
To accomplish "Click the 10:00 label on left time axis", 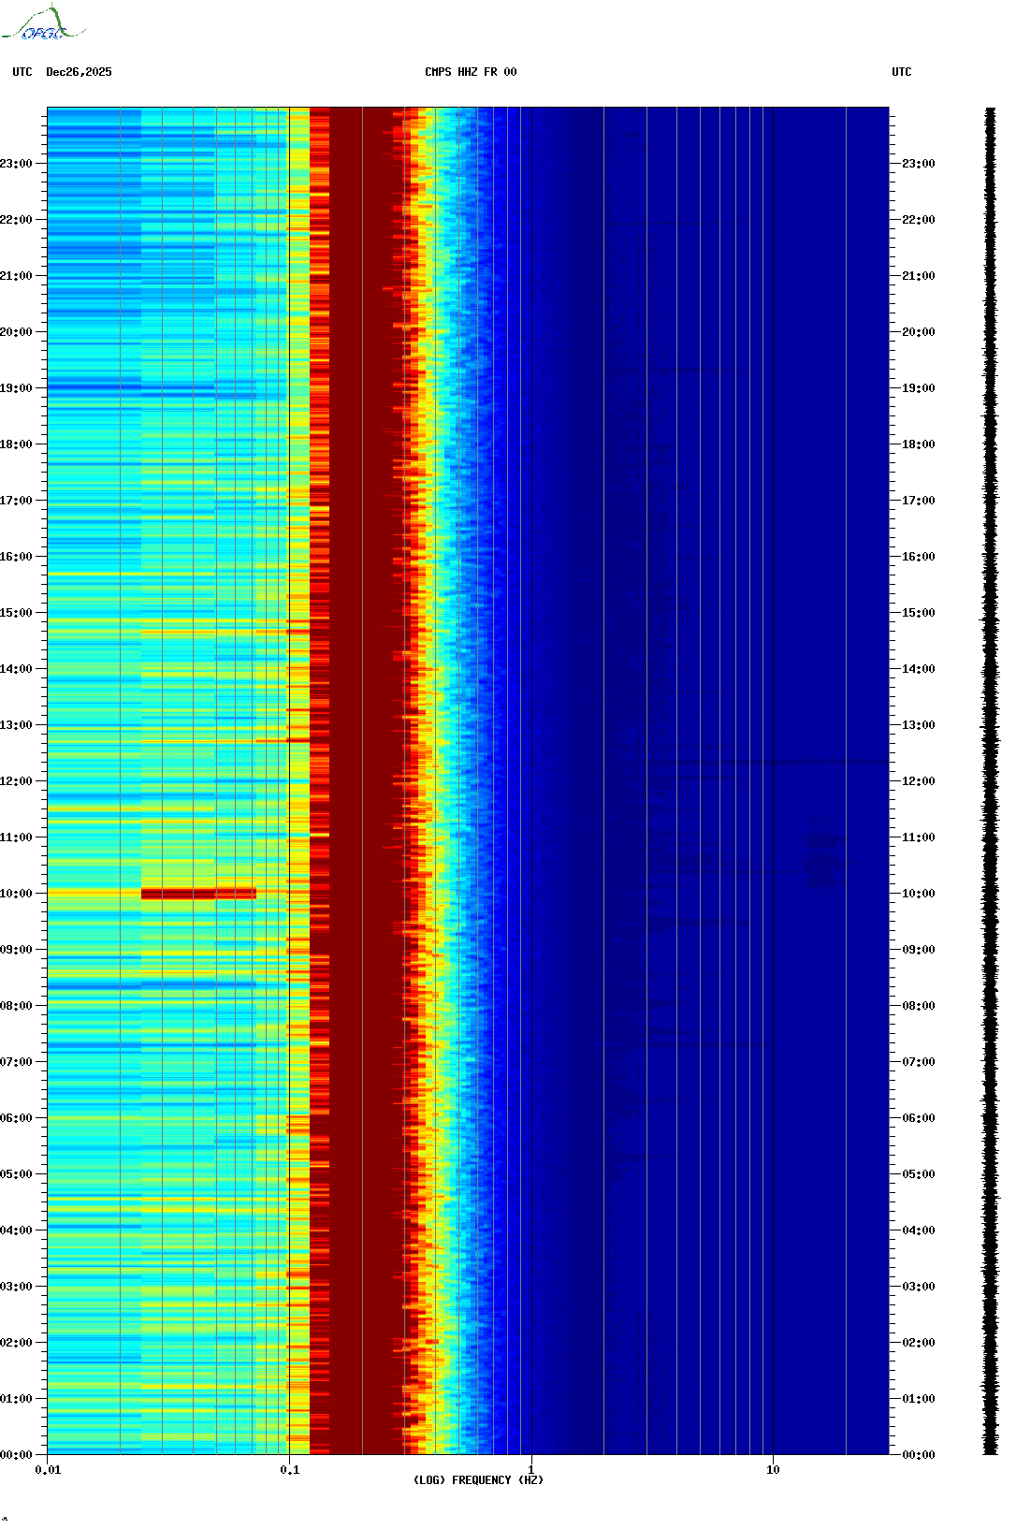I will 16,894.
